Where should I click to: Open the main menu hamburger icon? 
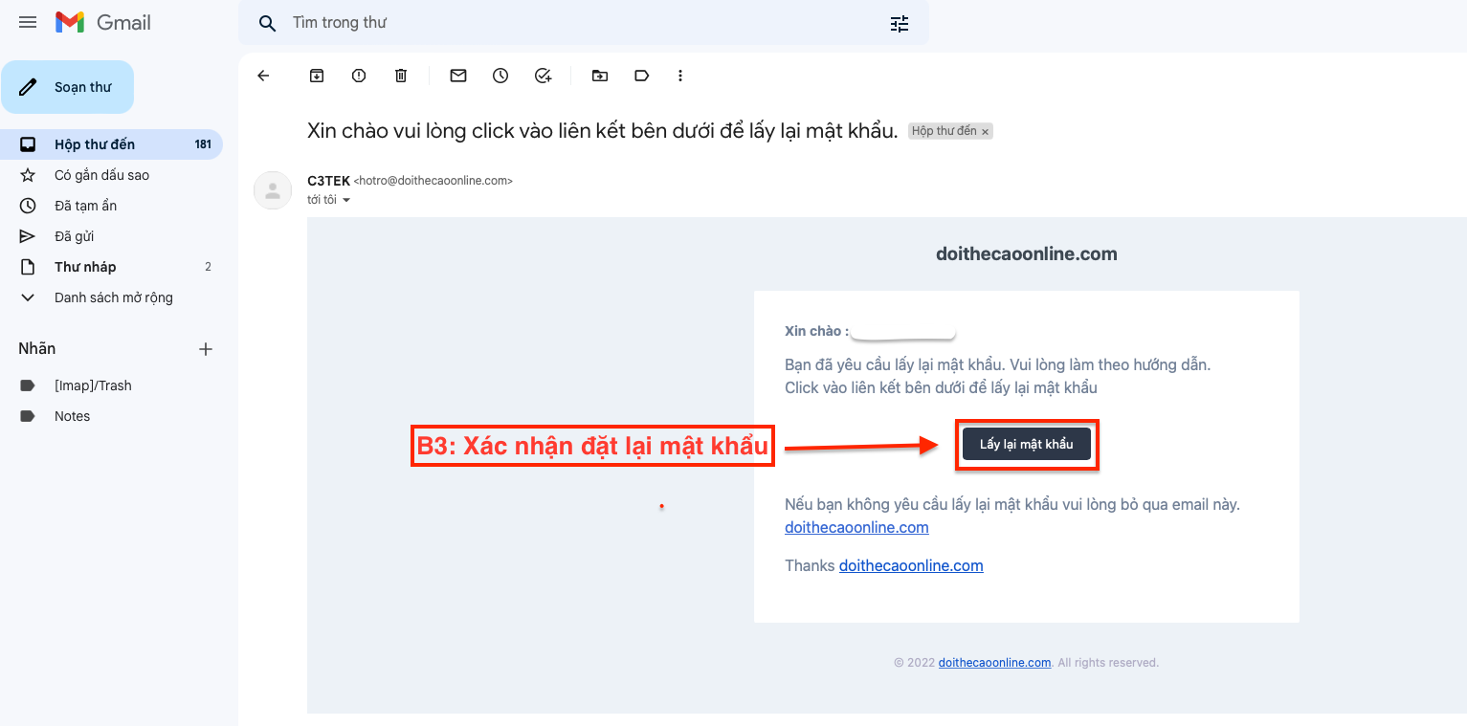[x=28, y=22]
